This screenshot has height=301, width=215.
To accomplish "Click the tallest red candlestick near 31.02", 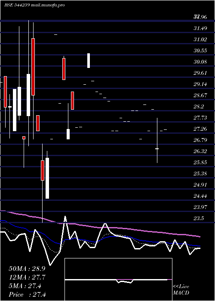I will click(x=33, y=67).
